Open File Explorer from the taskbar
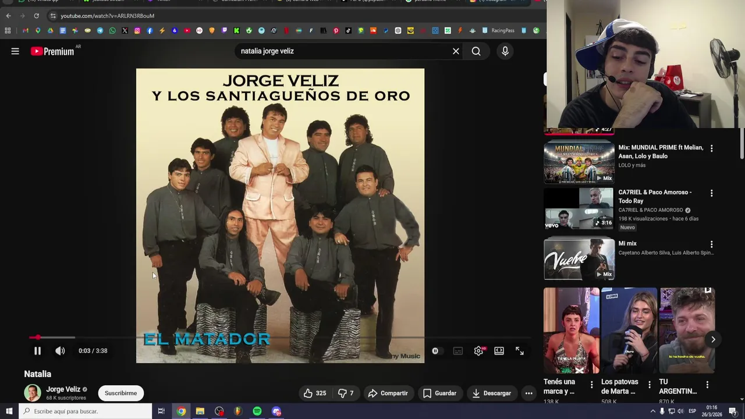 point(200,411)
